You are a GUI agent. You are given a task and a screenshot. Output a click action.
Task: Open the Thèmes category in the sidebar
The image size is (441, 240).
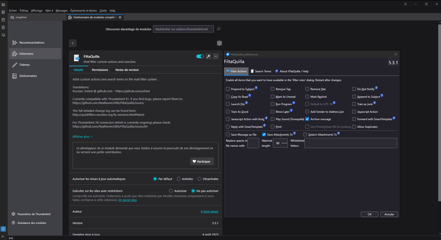24,65
